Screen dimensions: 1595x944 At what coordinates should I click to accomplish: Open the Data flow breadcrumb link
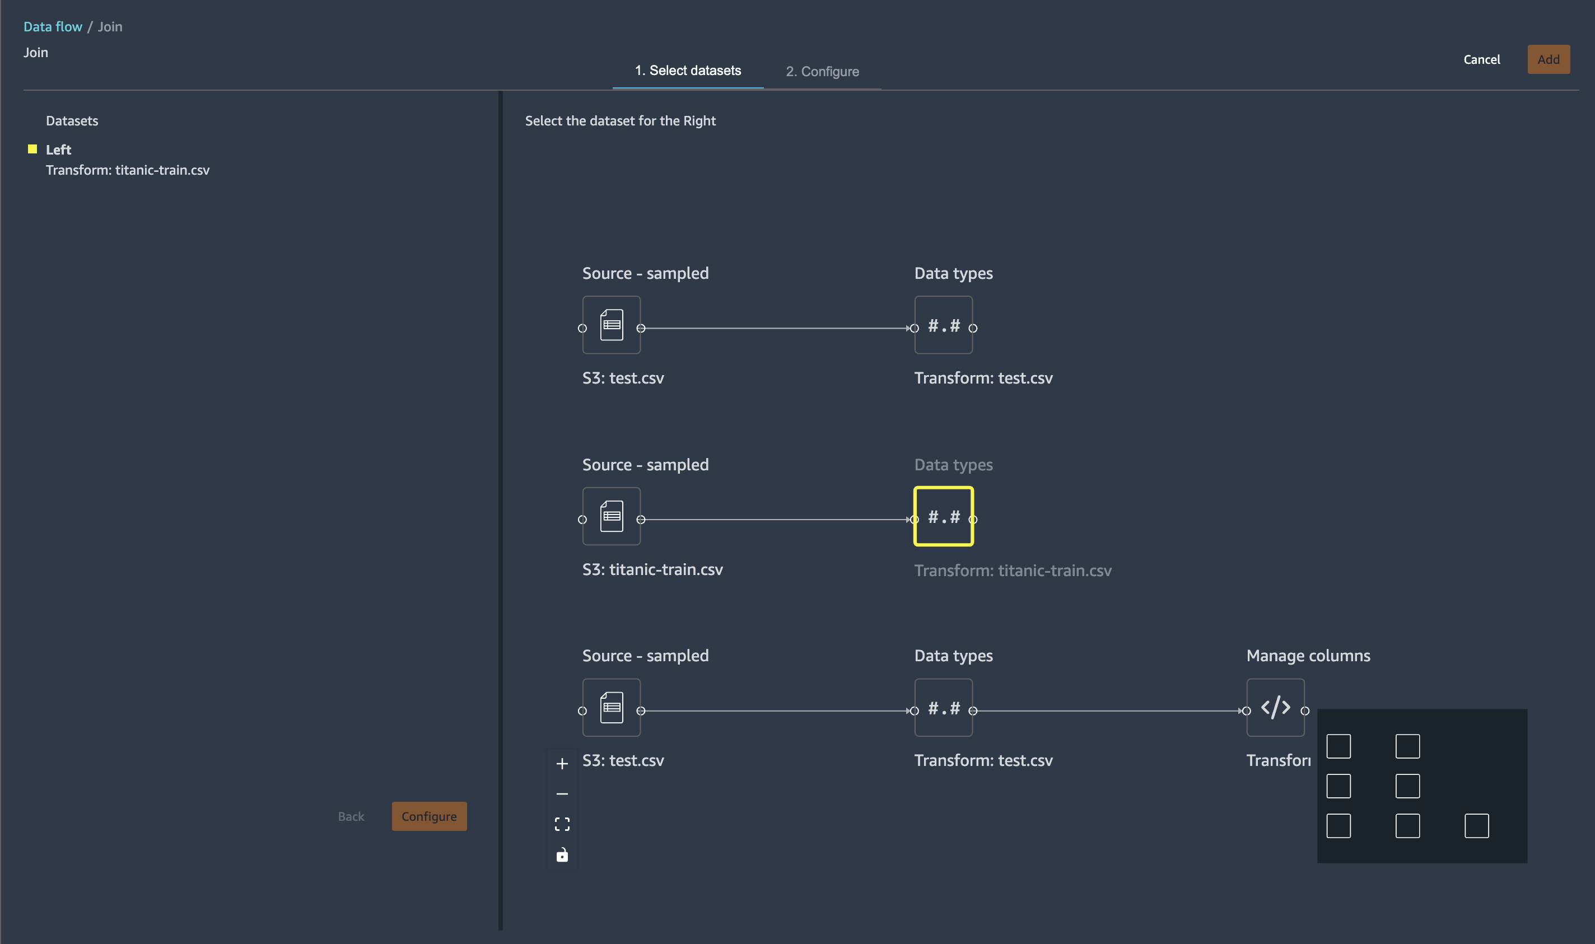53,27
